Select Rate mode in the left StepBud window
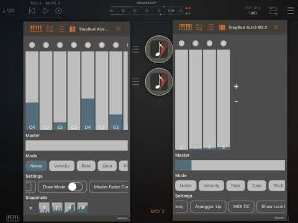The height and width of the screenshot is (223, 298). coord(86,166)
